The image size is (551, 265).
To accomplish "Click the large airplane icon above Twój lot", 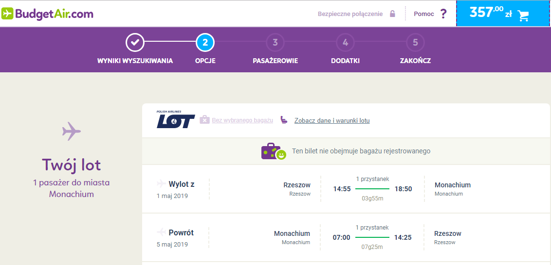I will pos(72,131).
